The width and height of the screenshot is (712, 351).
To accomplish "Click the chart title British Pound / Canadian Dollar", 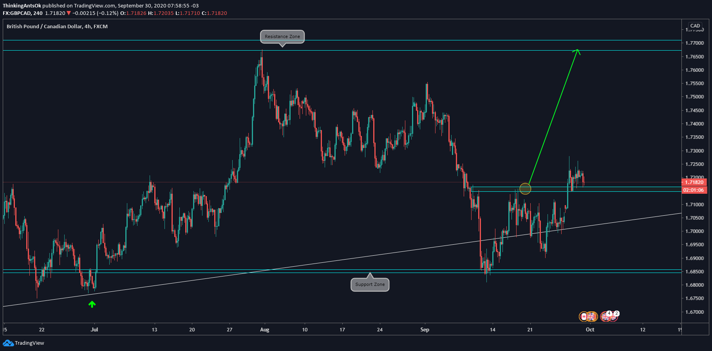I will pos(57,27).
